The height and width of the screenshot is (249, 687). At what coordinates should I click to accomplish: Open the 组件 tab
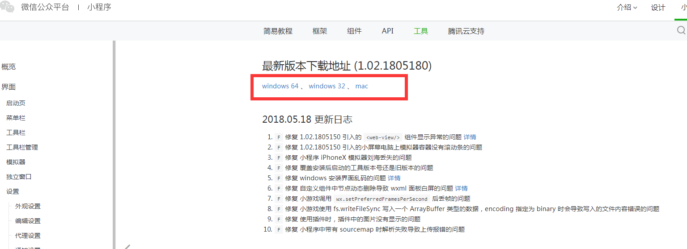[x=354, y=31]
